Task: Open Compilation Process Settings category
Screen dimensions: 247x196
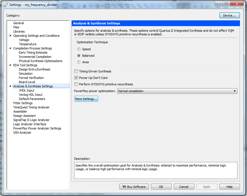Action: pos(32,48)
